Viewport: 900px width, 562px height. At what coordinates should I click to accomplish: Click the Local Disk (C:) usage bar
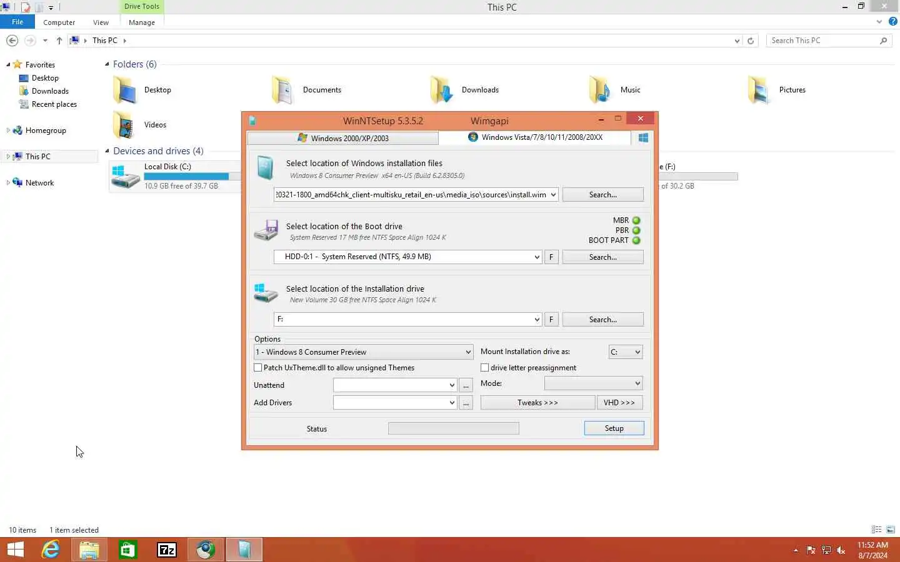click(192, 177)
